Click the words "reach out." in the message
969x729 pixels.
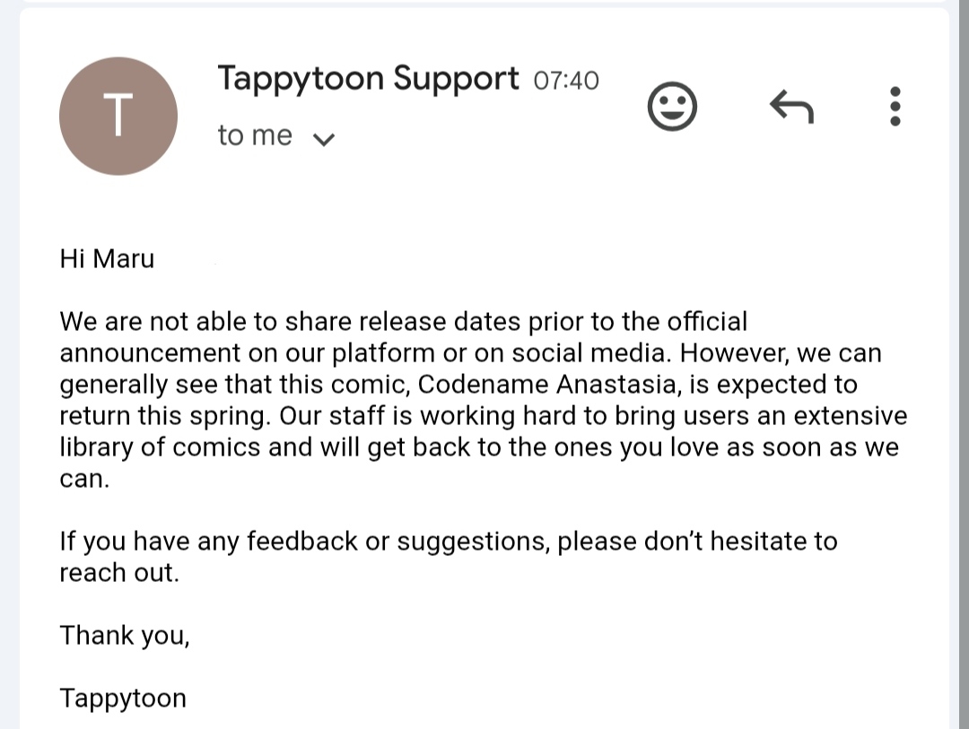tap(119, 573)
